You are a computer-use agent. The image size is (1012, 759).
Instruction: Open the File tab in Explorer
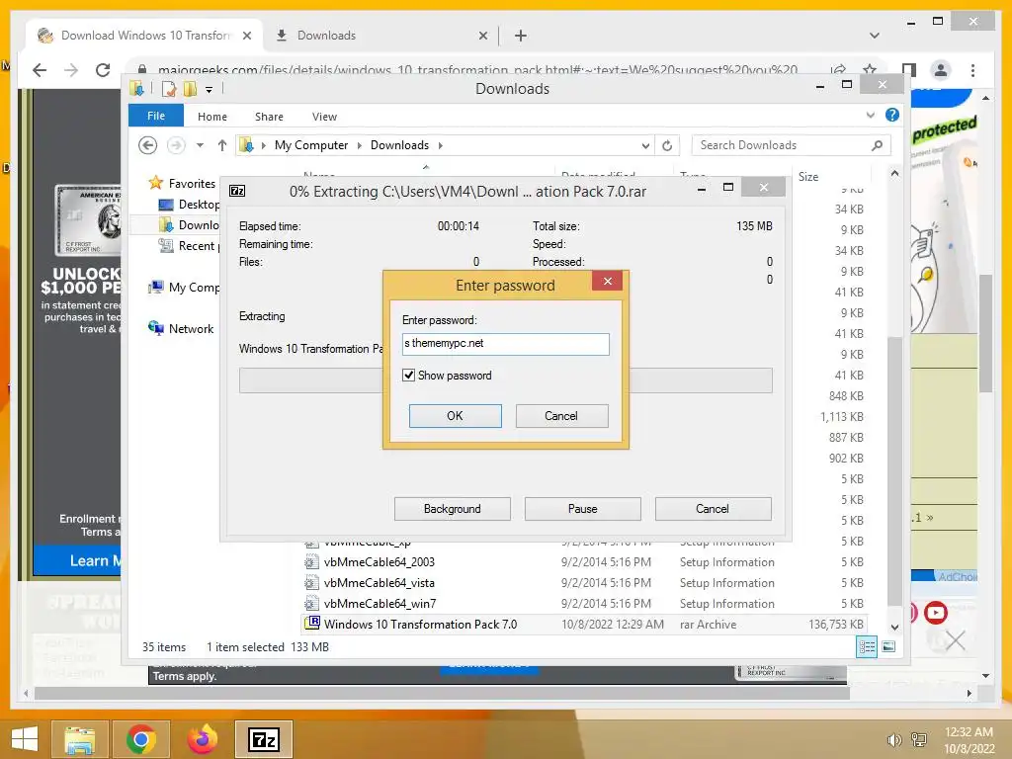(156, 116)
